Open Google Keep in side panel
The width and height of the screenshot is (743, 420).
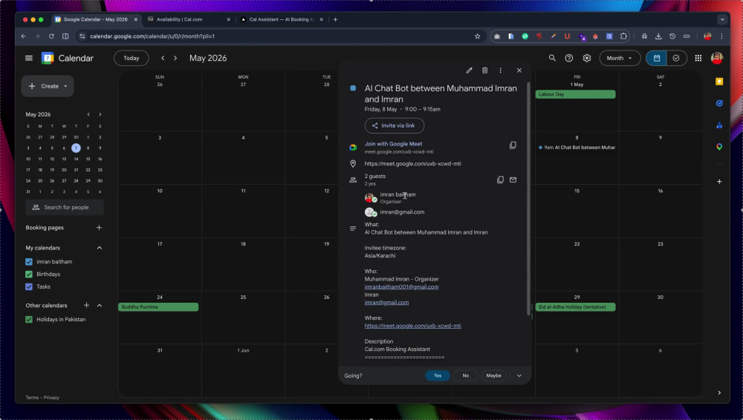[718, 82]
